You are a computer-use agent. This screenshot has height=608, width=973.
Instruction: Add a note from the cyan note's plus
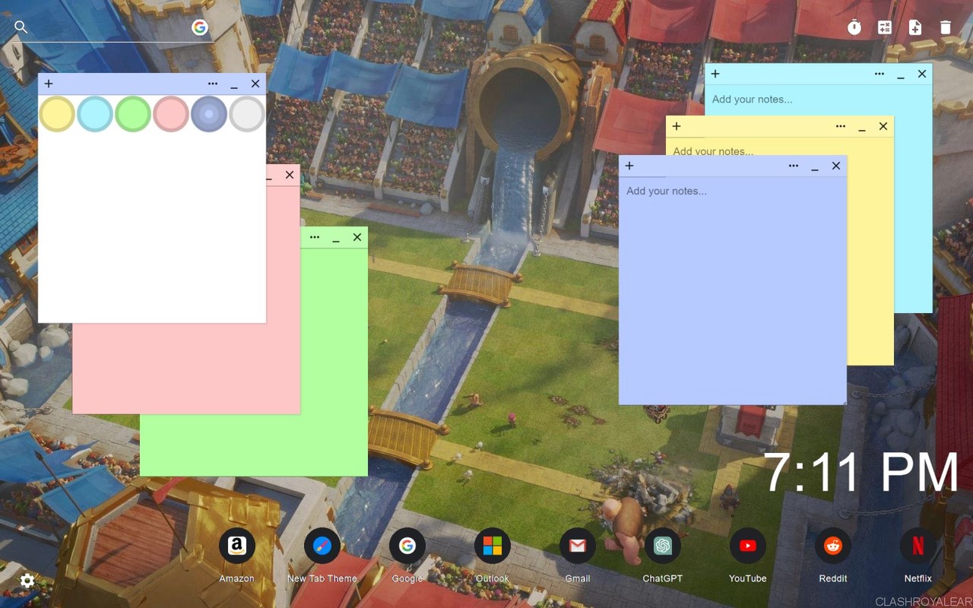(x=715, y=74)
